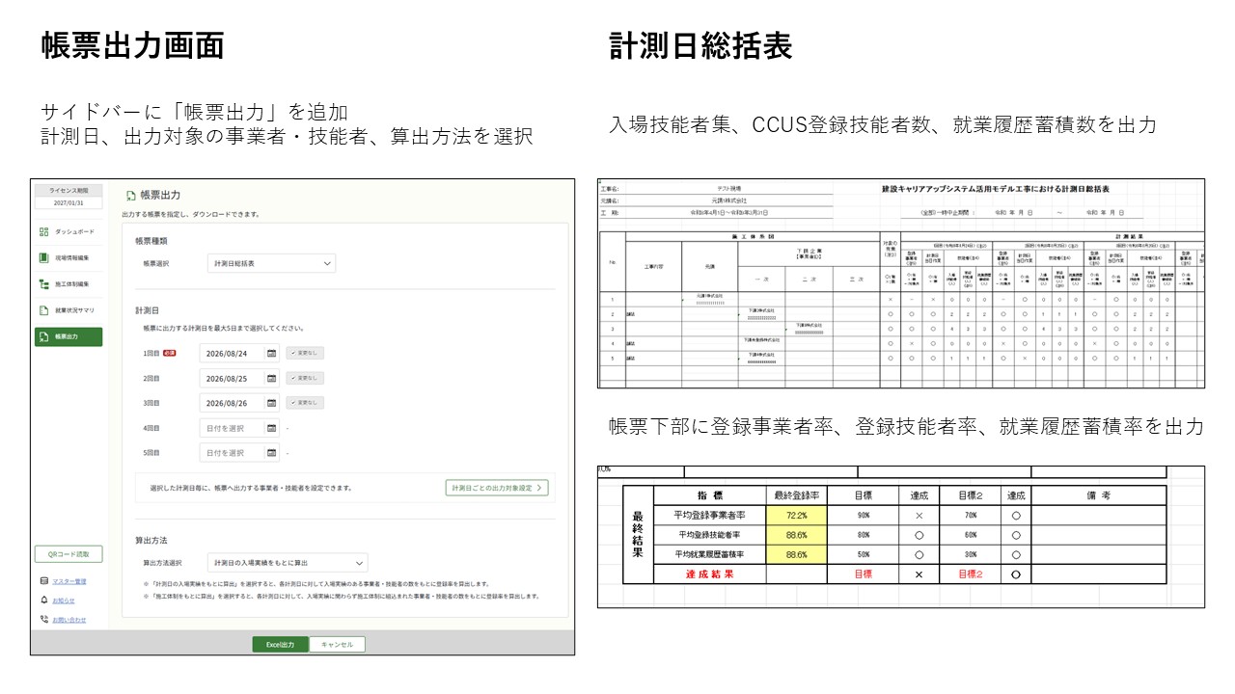Screen dimensions: 1235x694
Task: Click the お知らせ bell icon
Action: point(44,600)
